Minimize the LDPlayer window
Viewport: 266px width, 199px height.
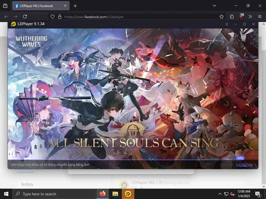click(x=235, y=24)
